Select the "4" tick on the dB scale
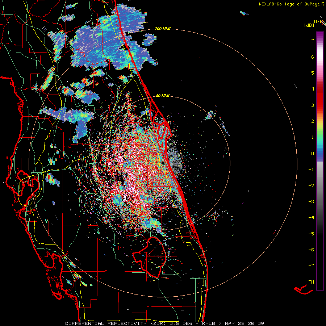The image size is (326, 326). tap(313, 89)
